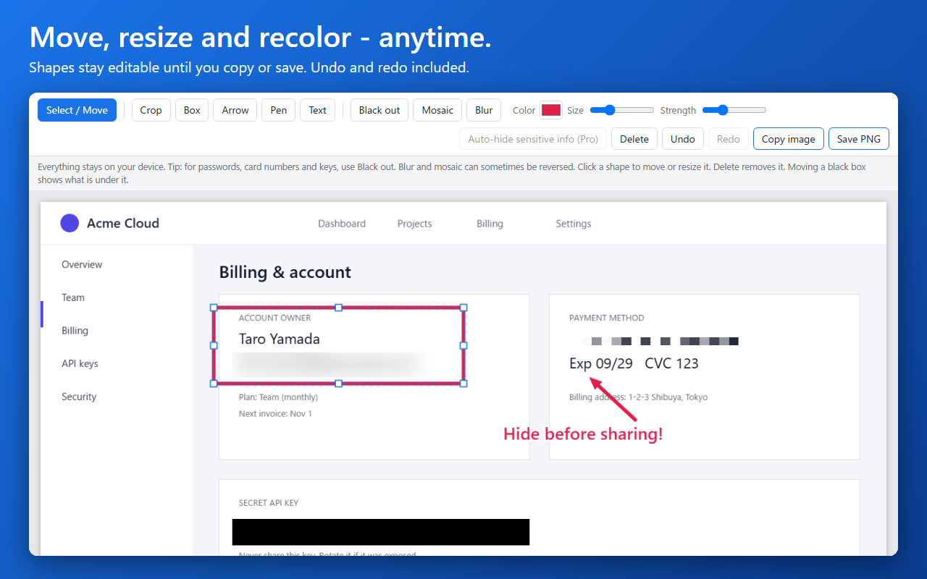The image size is (927, 579).
Task: Click the Redo button
Action: (x=729, y=139)
